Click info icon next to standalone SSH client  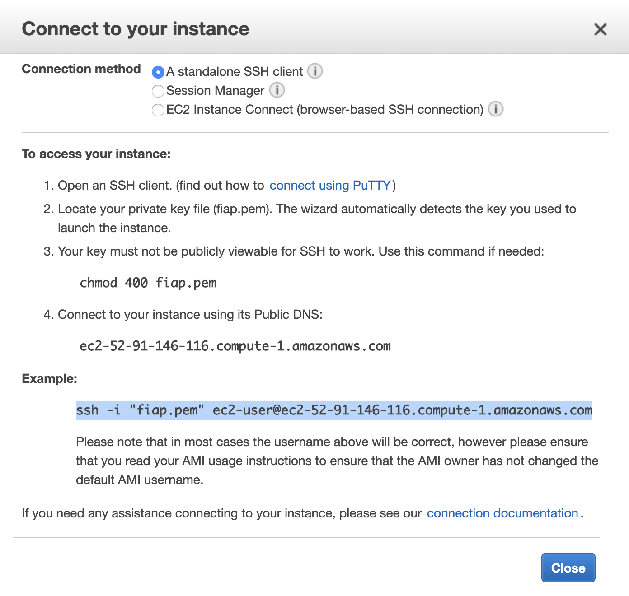click(x=315, y=71)
